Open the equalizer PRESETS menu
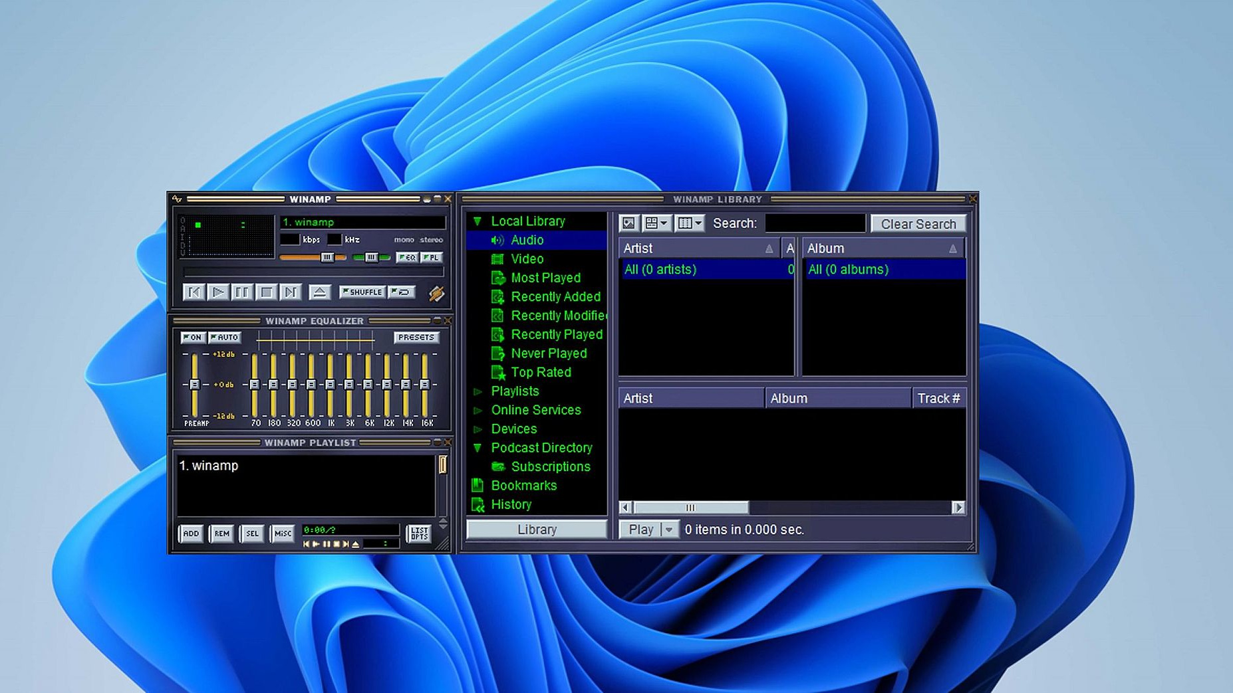Screen dimensions: 1233x693 pos(416,338)
